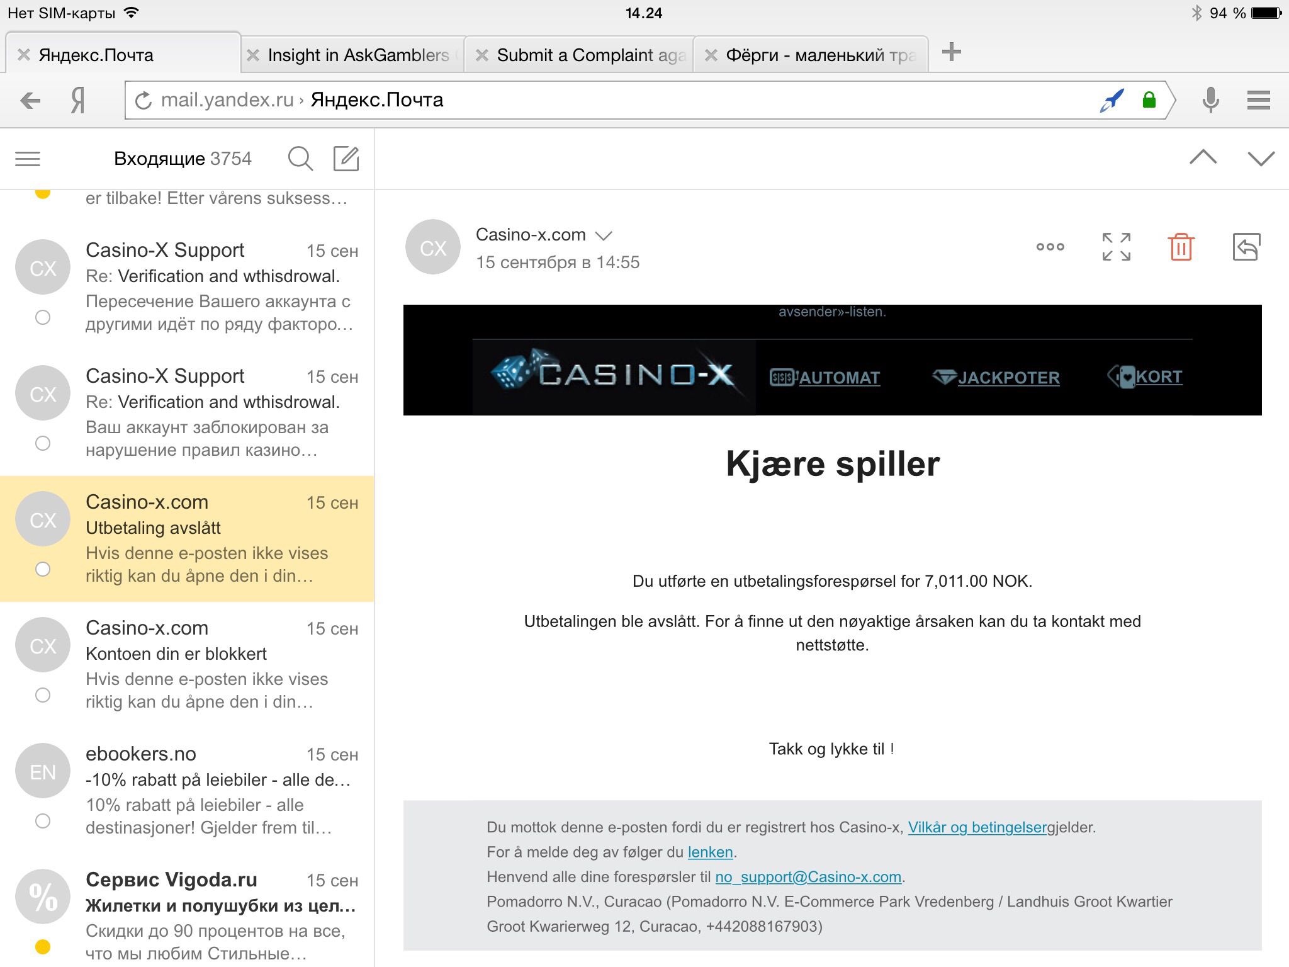The width and height of the screenshot is (1289, 967).
Task: Open the partially visible er tilbake! email
Action: [x=187, y=206]
